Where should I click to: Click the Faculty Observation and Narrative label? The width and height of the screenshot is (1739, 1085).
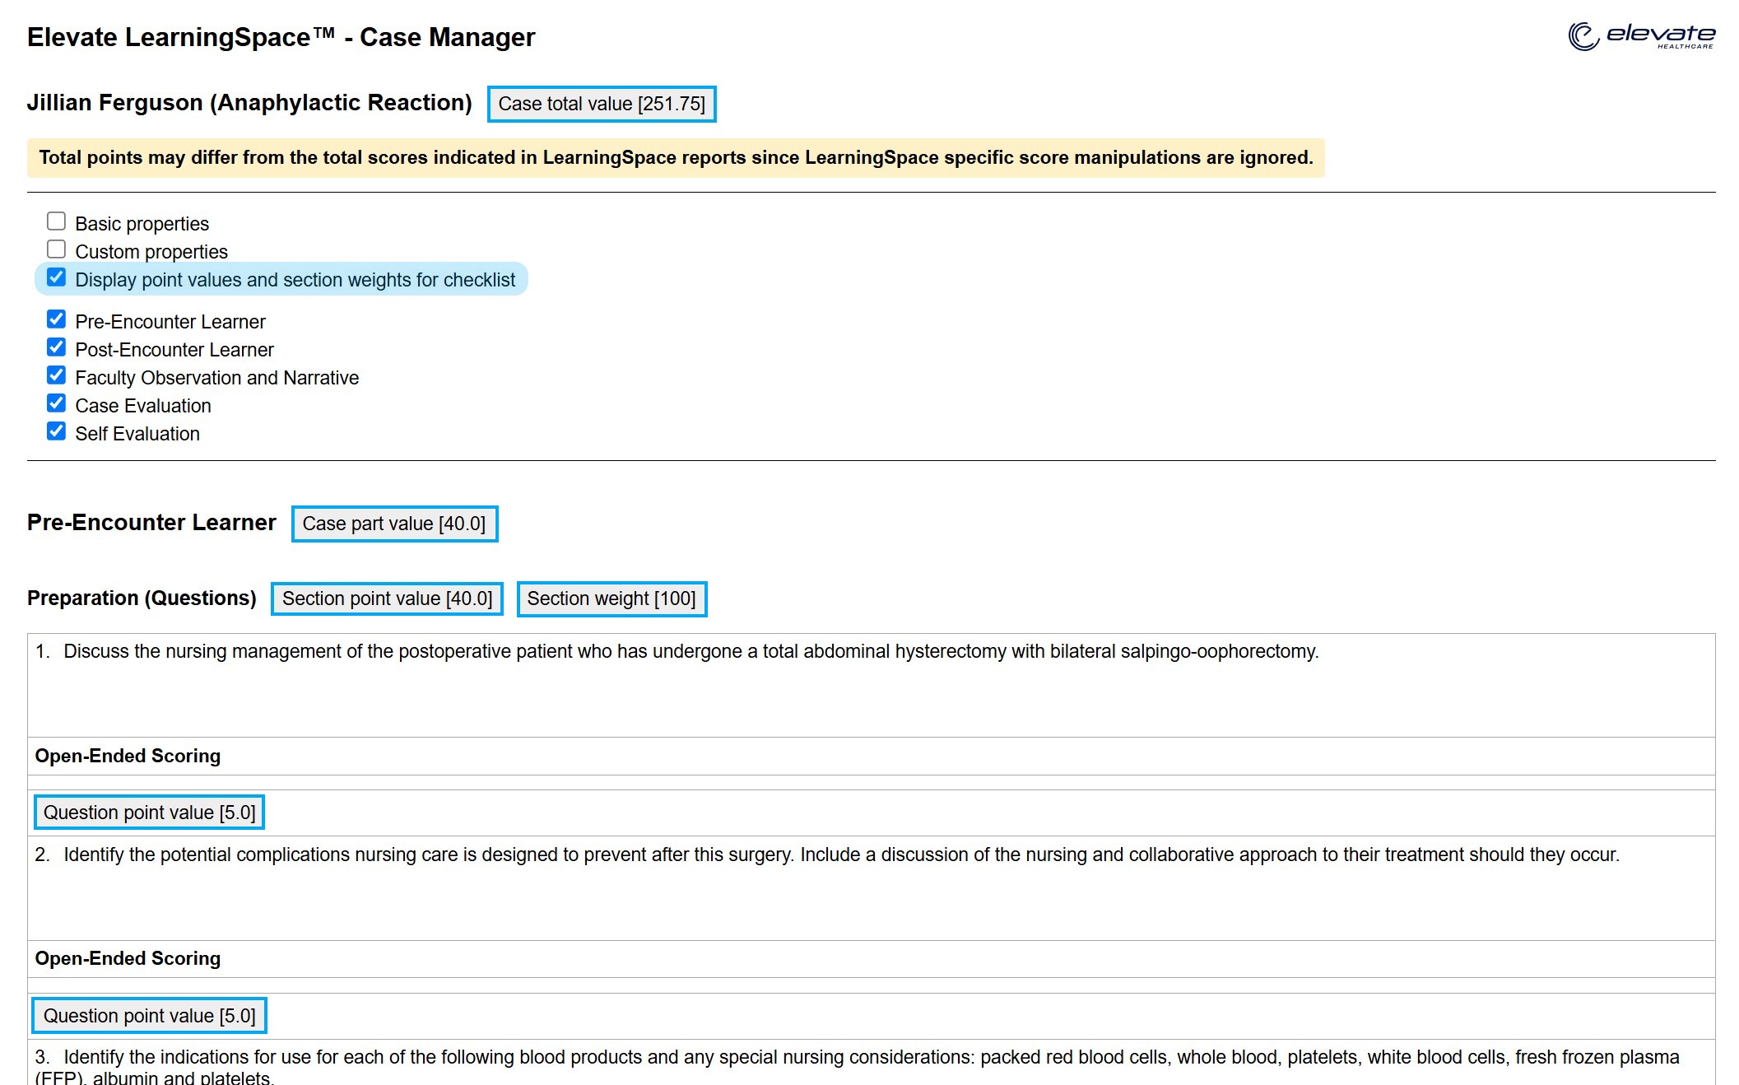click(x=217, y=378)
